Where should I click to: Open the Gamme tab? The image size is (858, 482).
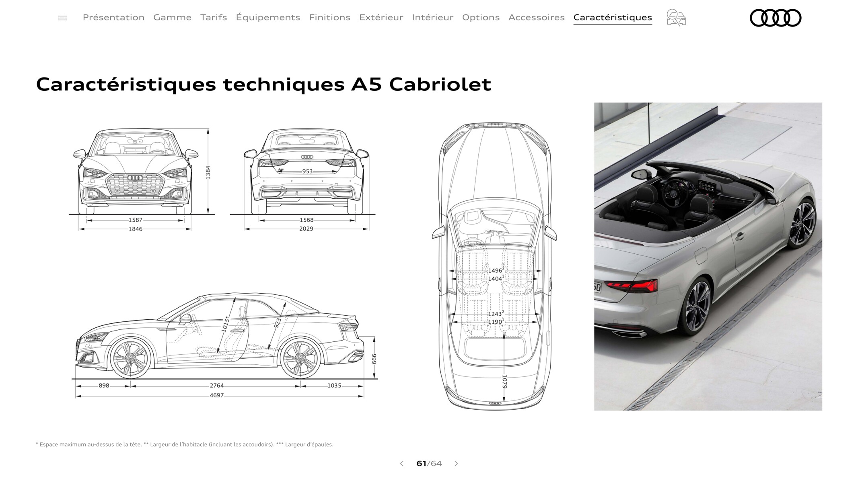(x=172, y=18)
